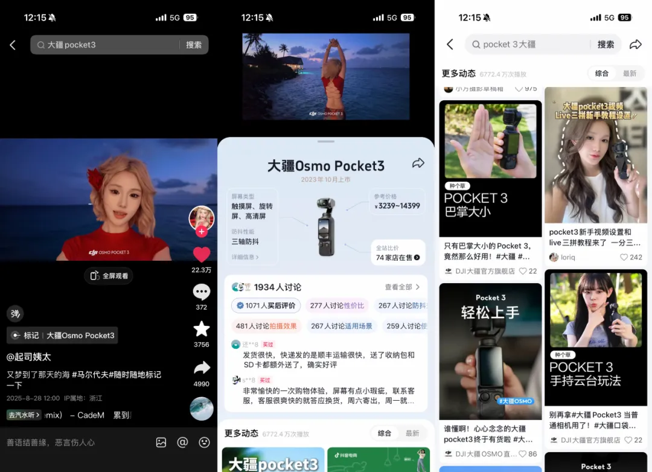The image size is (652, 472).
Task: Open 74家店在售 price comparison
Action: (398, 257)
